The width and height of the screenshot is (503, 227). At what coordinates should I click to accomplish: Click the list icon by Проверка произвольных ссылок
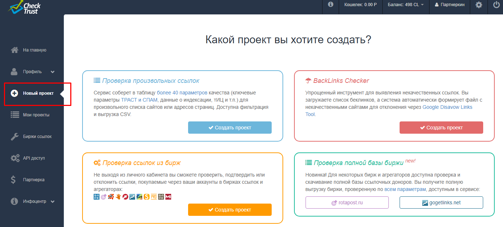(97, 81)
